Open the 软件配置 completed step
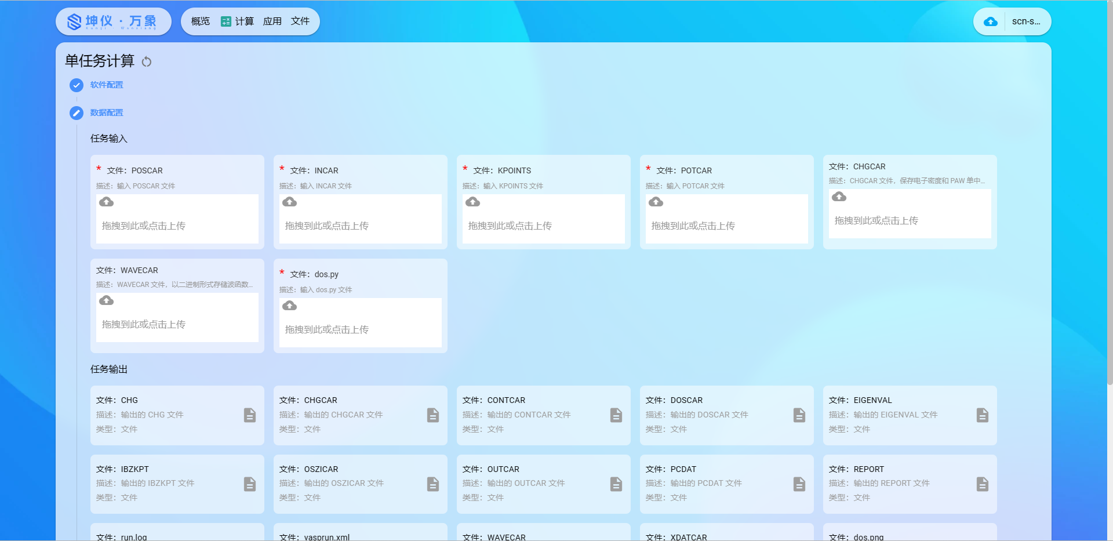 107,85
